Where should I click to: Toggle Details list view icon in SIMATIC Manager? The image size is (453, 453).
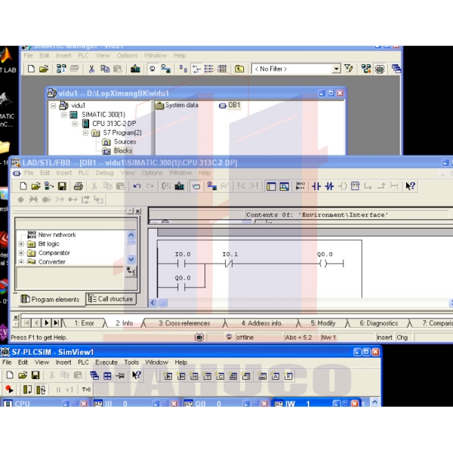pos(222,69)
